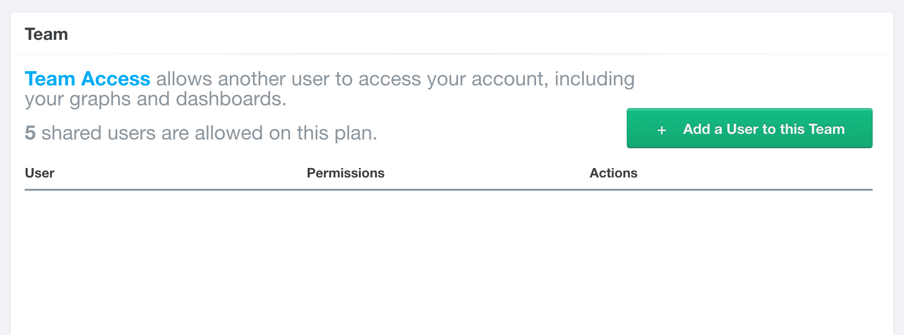Select the Permissions column header
Viewport: 904px width, 335px height.
(x=346, y=173)
